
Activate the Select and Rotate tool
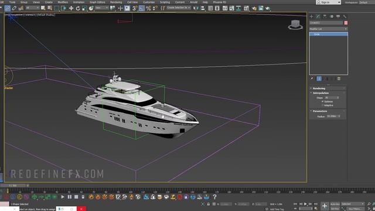point(78,8)
